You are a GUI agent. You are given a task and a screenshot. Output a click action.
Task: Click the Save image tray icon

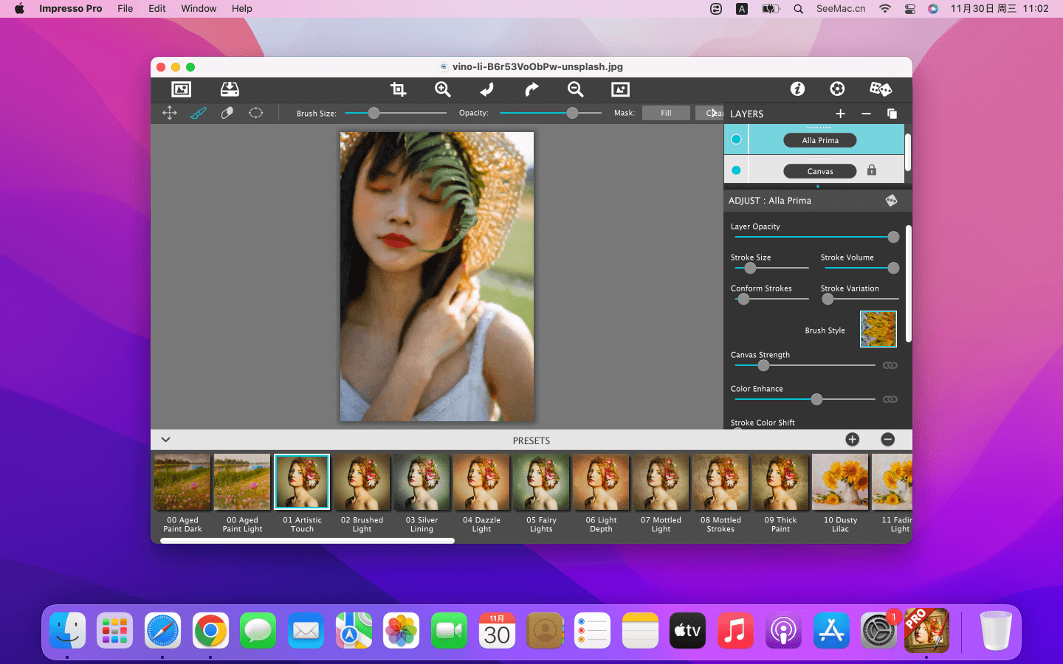click(x=230, y=89)
